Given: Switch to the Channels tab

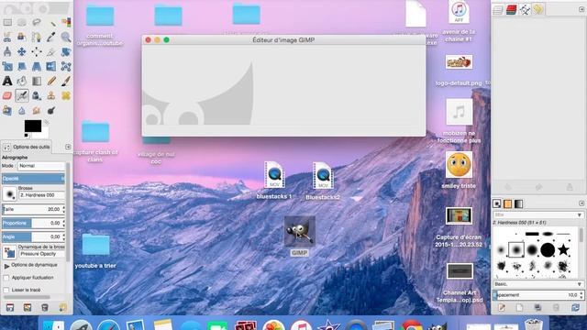Looking at the screenshot, I should point(511,10).
